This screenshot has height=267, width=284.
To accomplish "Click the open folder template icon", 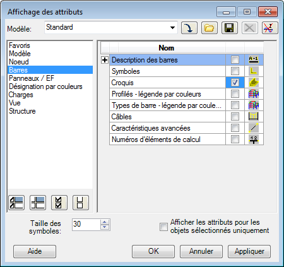I will click(x=210, y=28).
